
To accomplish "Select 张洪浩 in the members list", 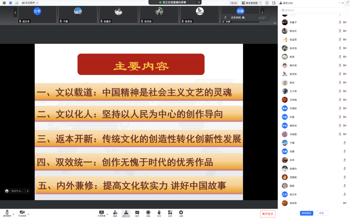I will click(293, 48).
